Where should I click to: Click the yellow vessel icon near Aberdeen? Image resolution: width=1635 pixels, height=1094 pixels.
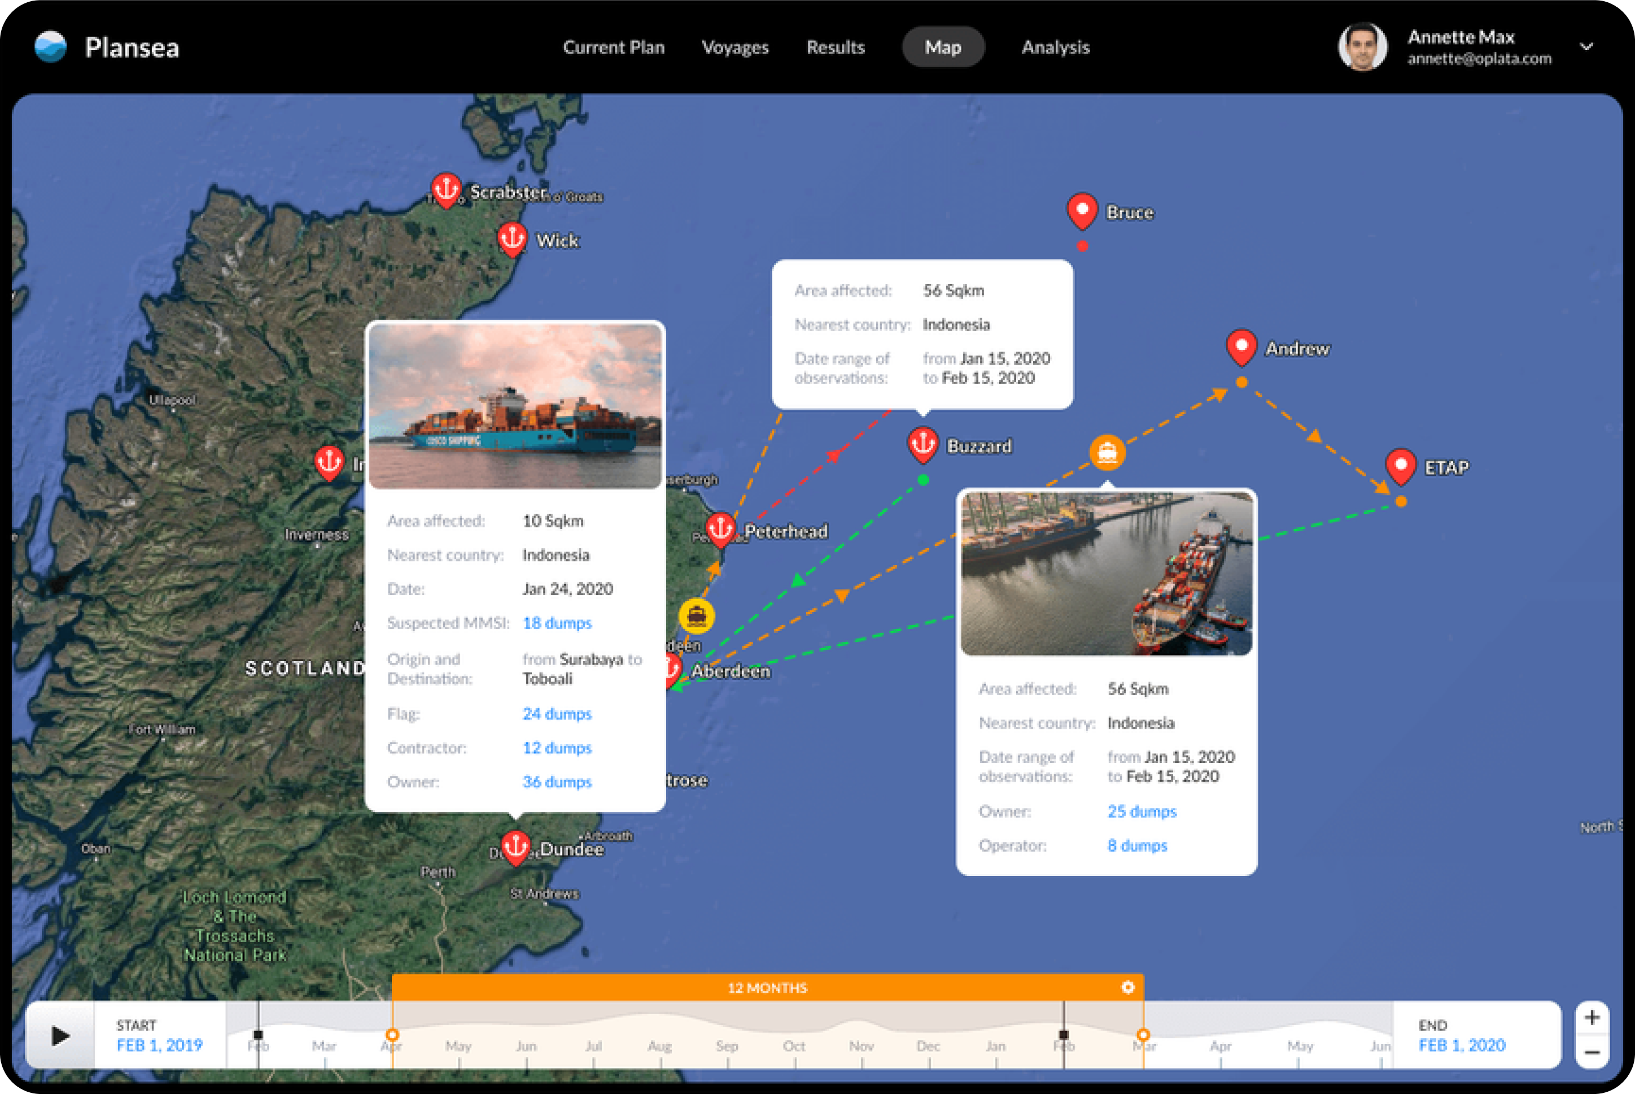click(696, 616)
